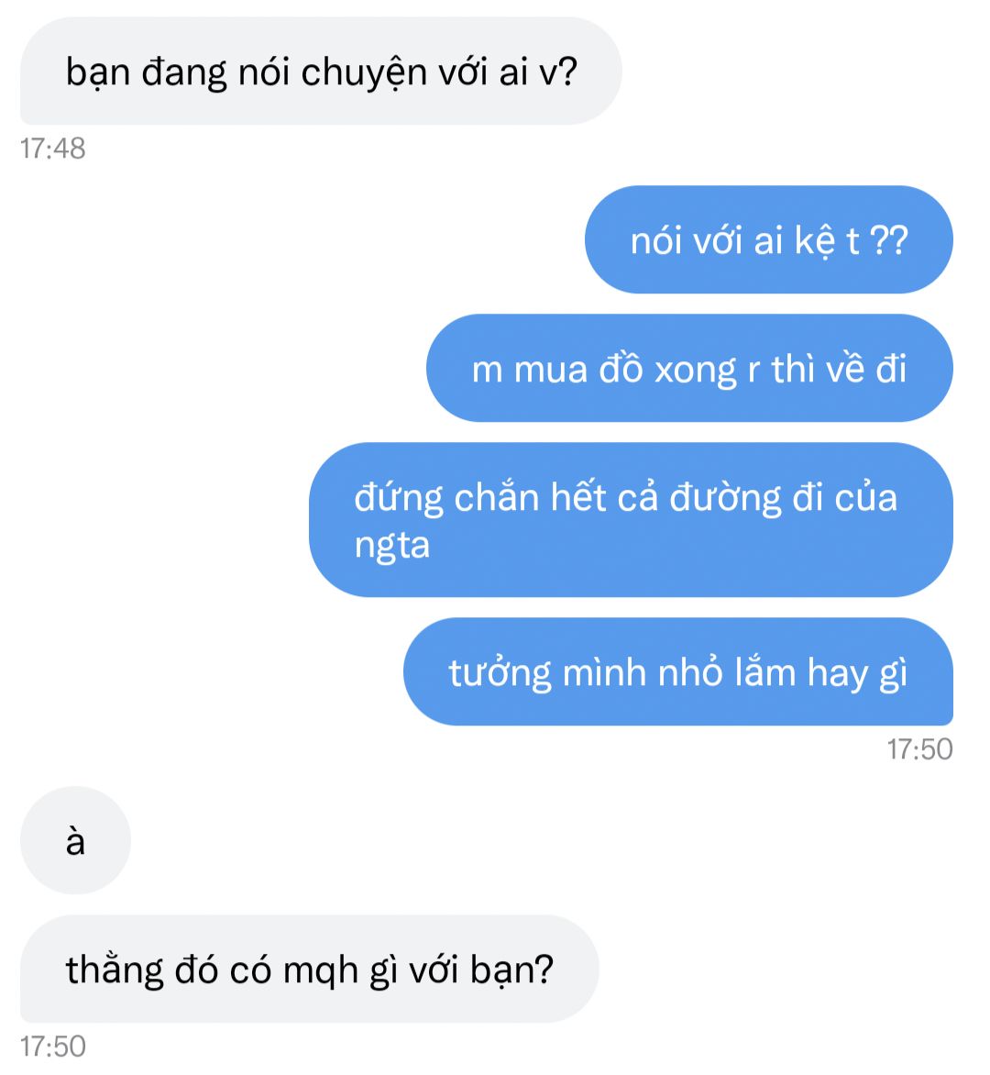Click the 17:50 timestamp under blue messages
The height and width of the screenshot is (1075, 990).
pyautogui.click(x=920, y=749)
